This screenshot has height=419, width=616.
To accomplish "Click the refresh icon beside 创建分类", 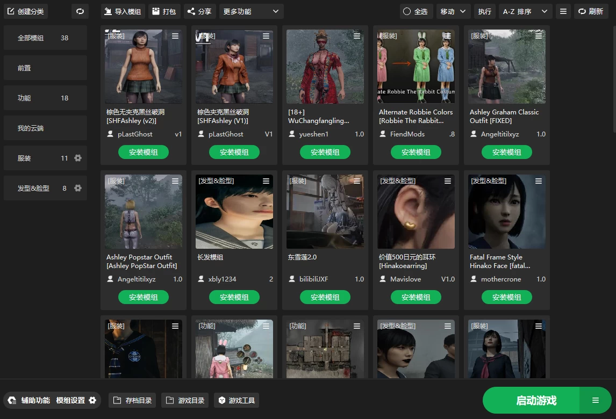I will coord(80,11).
